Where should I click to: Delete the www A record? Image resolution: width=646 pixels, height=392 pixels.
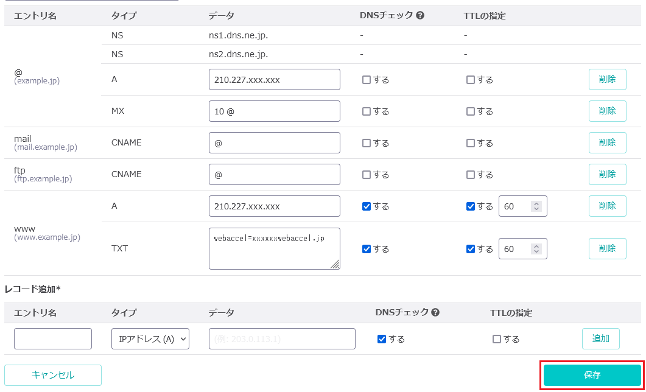point(607,206)
